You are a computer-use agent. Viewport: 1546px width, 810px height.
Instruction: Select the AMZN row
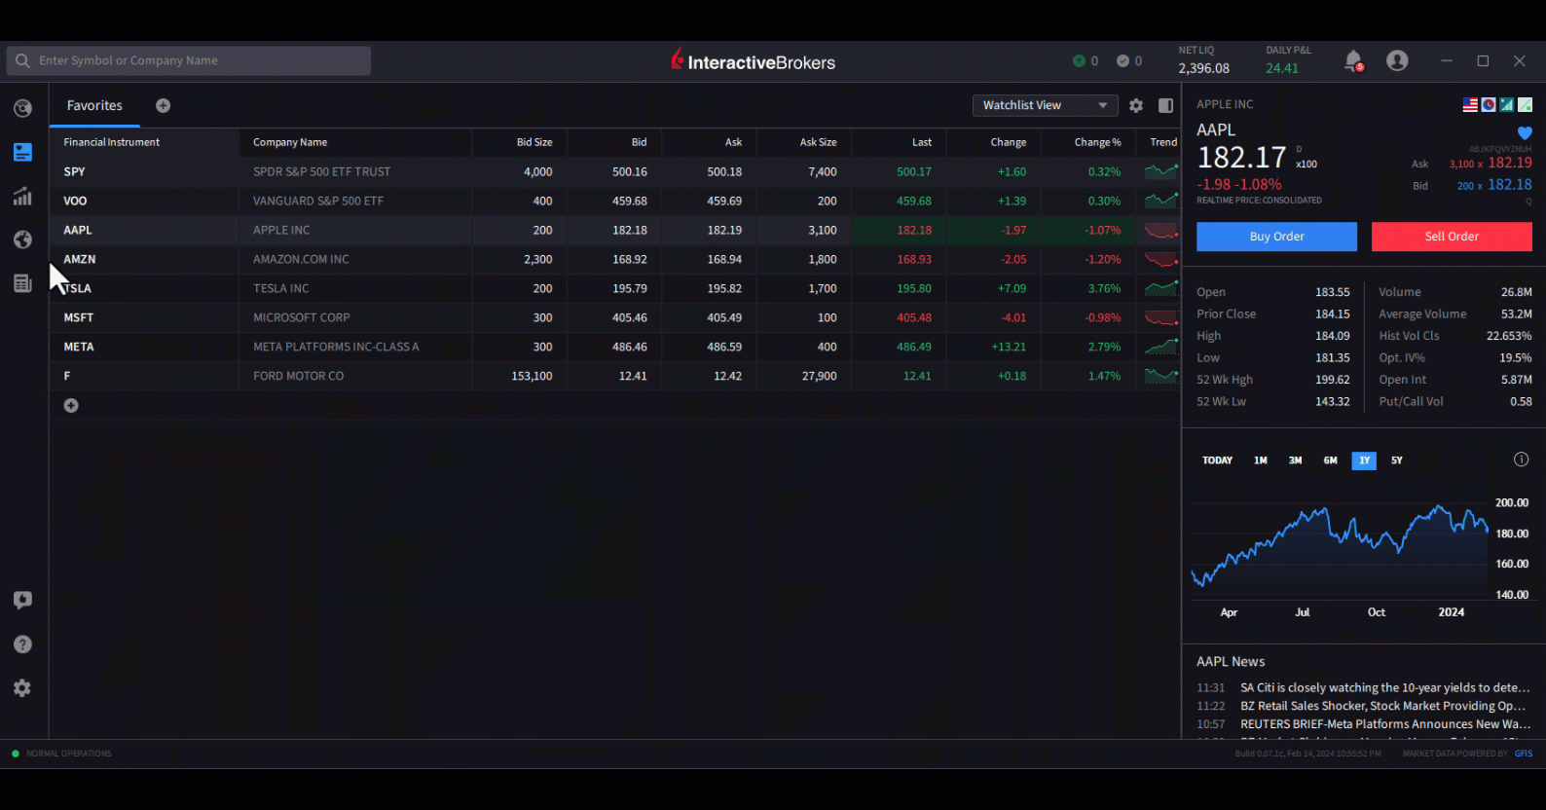615,259
